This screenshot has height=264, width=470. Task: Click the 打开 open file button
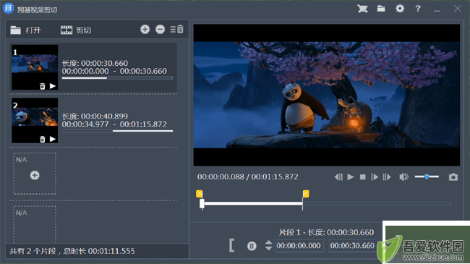coord(25,30)
